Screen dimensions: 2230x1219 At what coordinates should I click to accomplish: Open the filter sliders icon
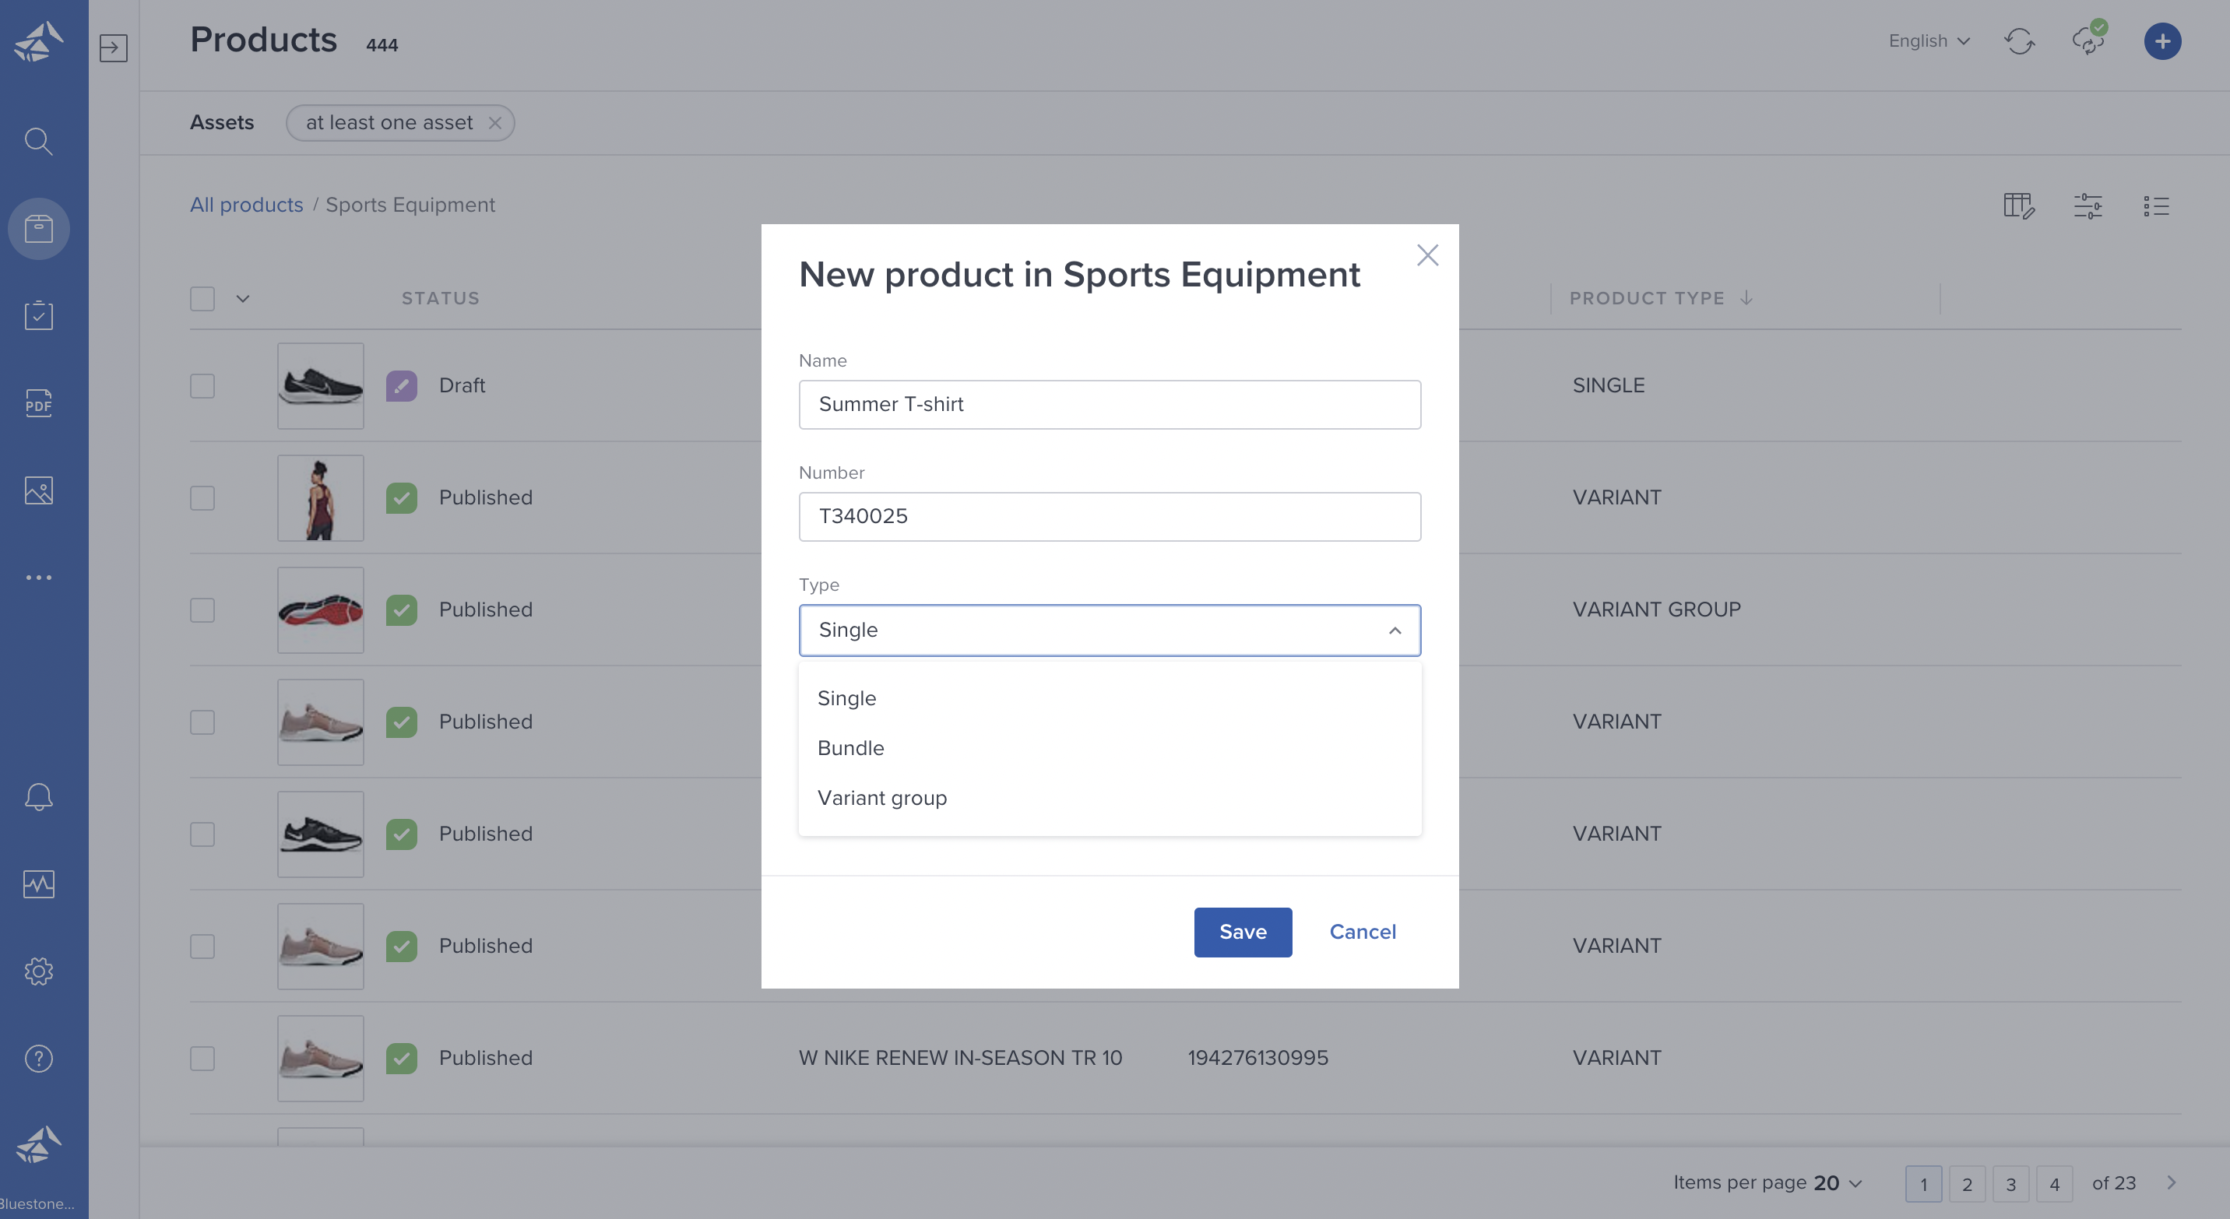[x=2088, y=206]
